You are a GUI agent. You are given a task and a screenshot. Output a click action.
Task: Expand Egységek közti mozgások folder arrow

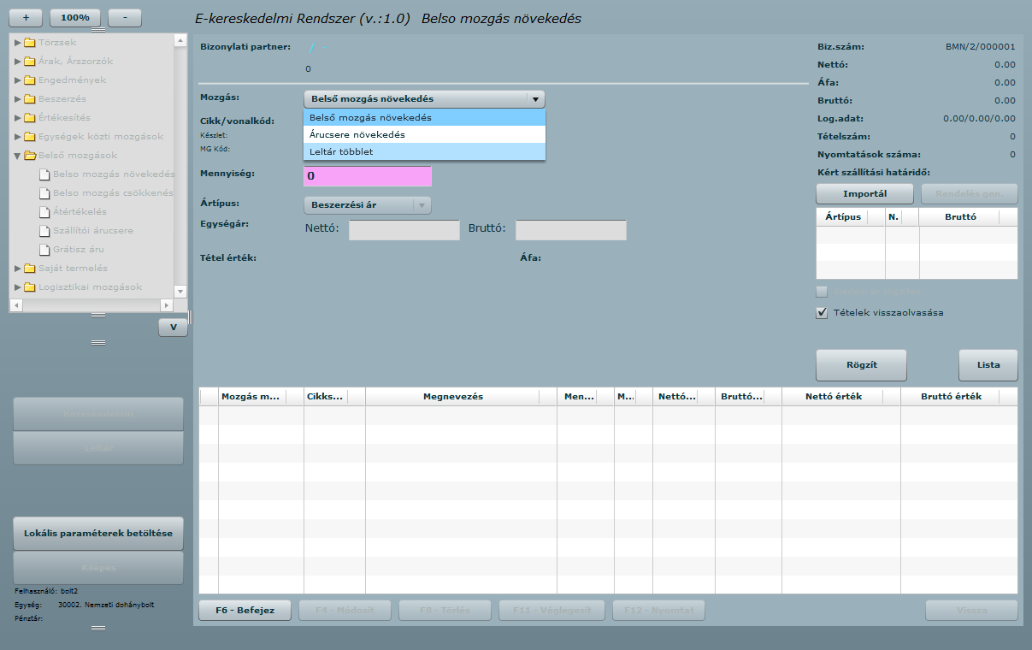(18, 136)
